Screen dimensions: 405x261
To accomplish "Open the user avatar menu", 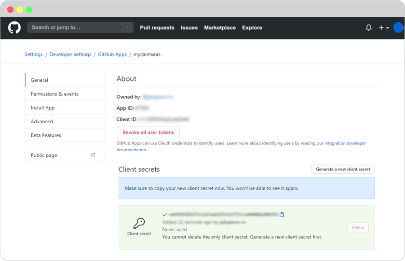I will pyautogui.click(x=398, y=27).
